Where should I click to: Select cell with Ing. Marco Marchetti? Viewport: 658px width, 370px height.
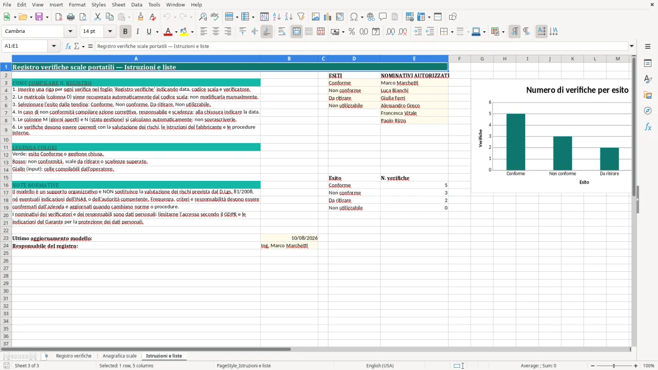(x=289, y=246)
